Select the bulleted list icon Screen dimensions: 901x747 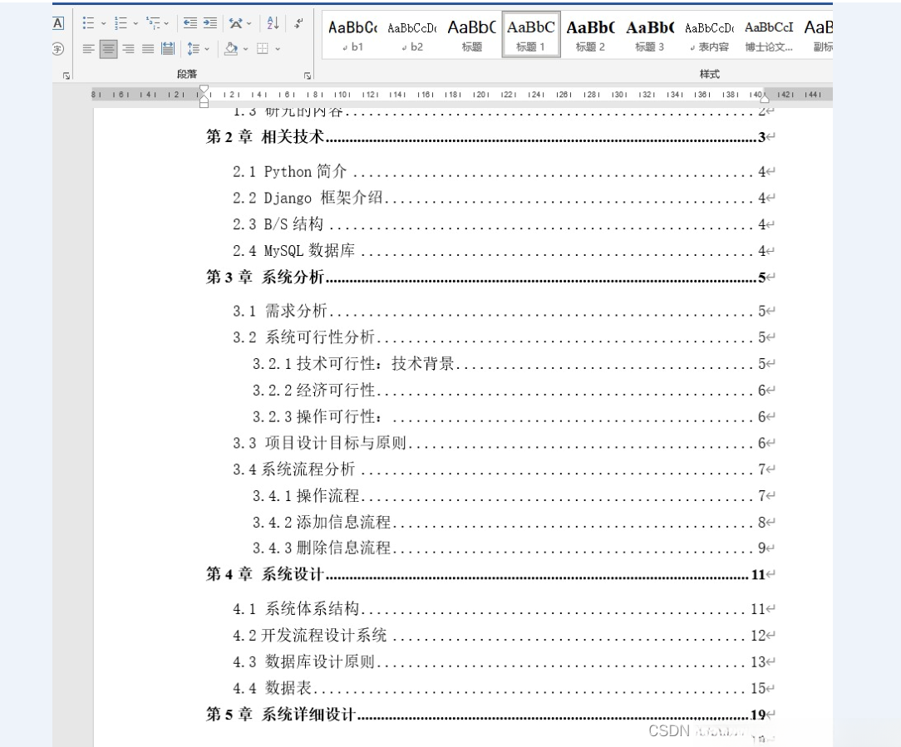(x=87, y=23)
